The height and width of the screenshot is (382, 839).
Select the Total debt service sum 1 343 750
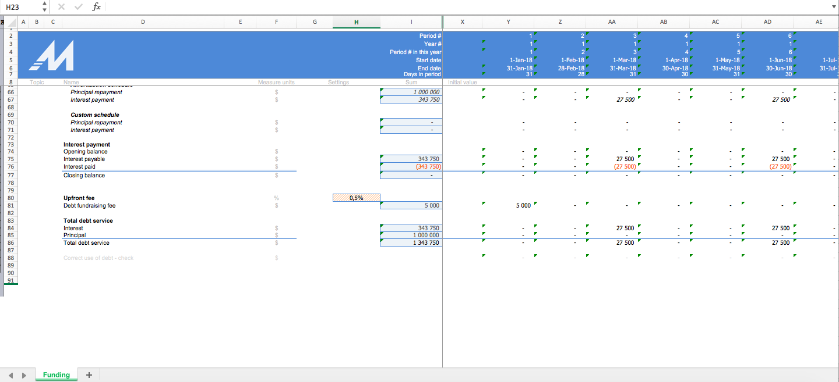click(x=411, y=242)
